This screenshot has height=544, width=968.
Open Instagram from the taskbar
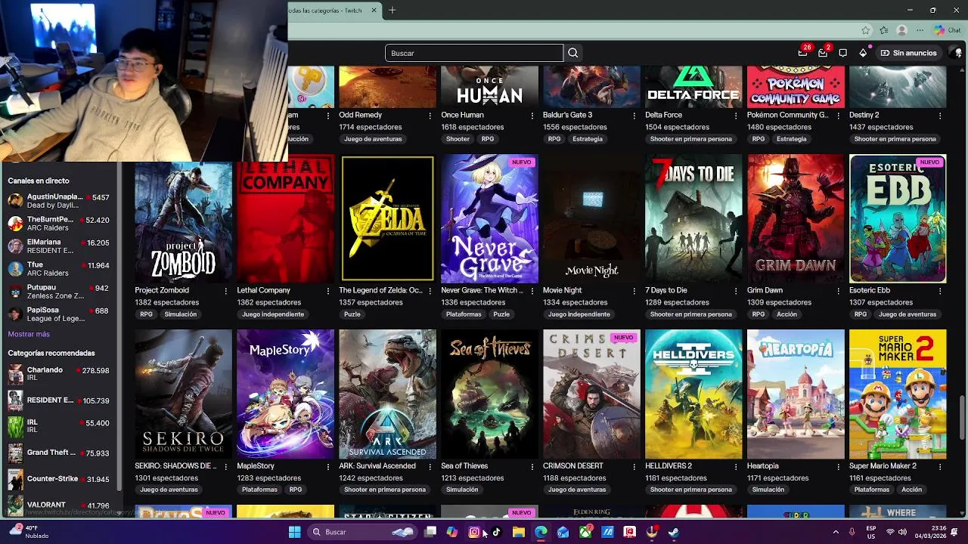pos(474,532)
